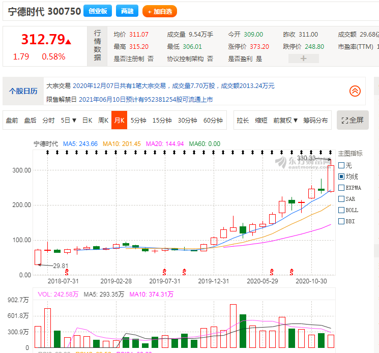Click the 最高 315.20 value

[139, 47]
